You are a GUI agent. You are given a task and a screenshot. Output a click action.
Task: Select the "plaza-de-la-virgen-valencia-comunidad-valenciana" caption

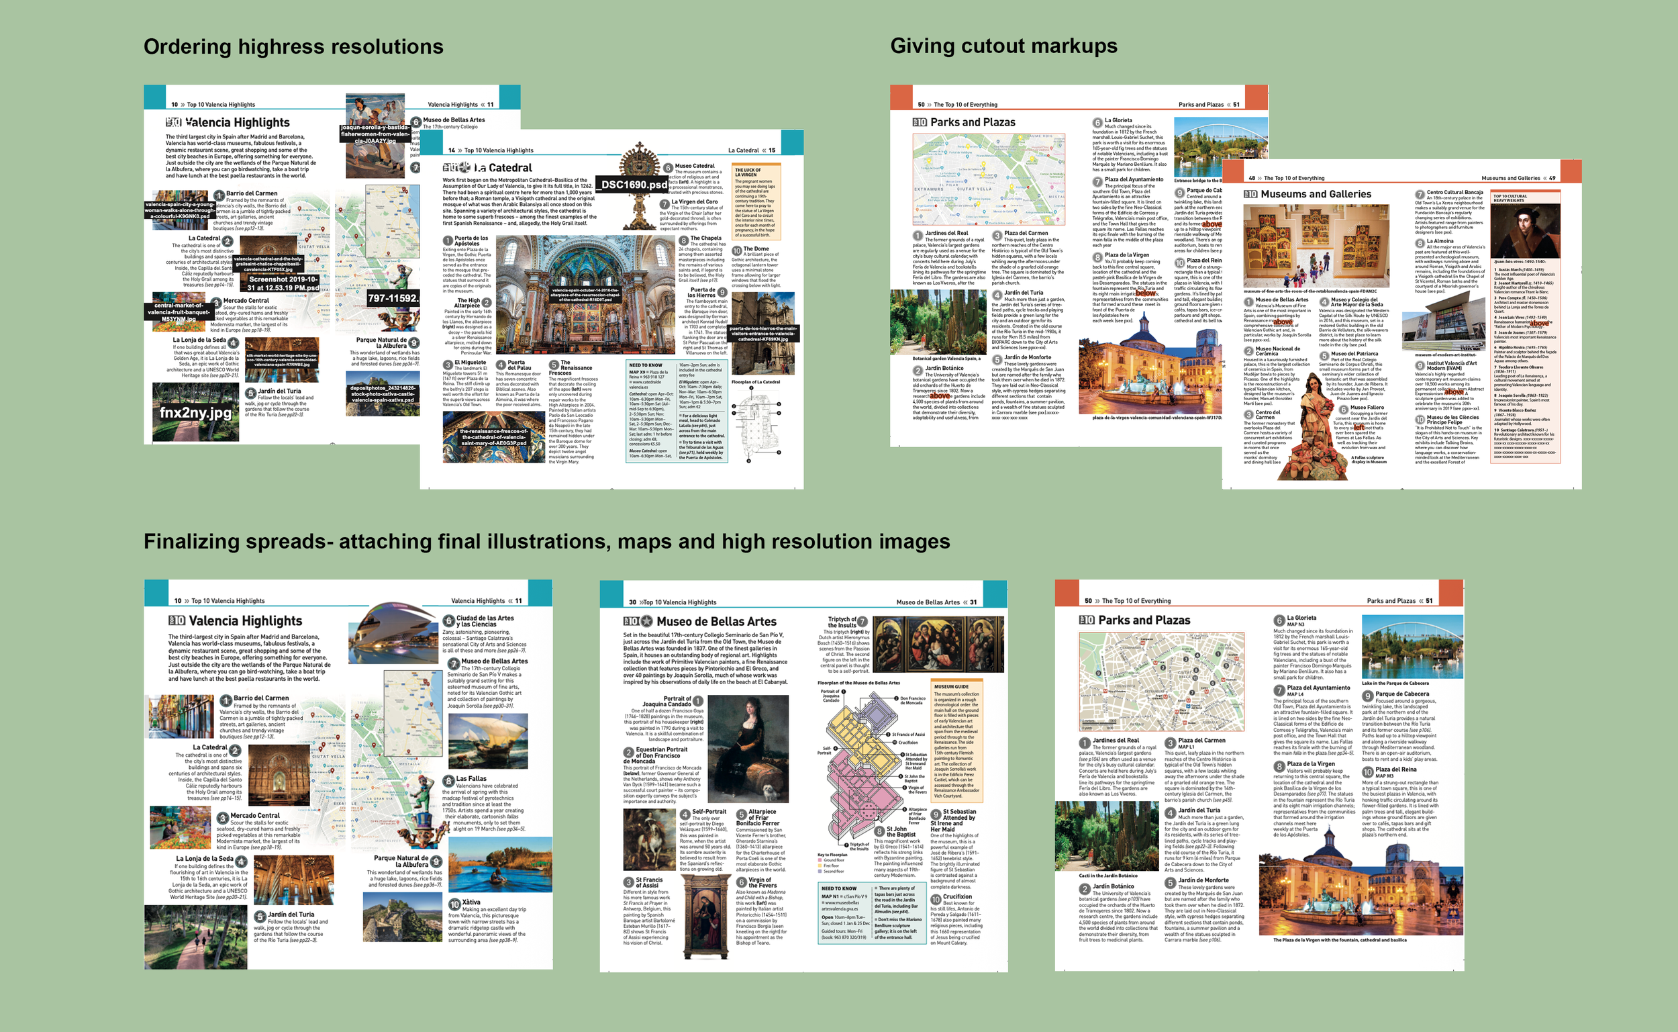pos(1157,418)
